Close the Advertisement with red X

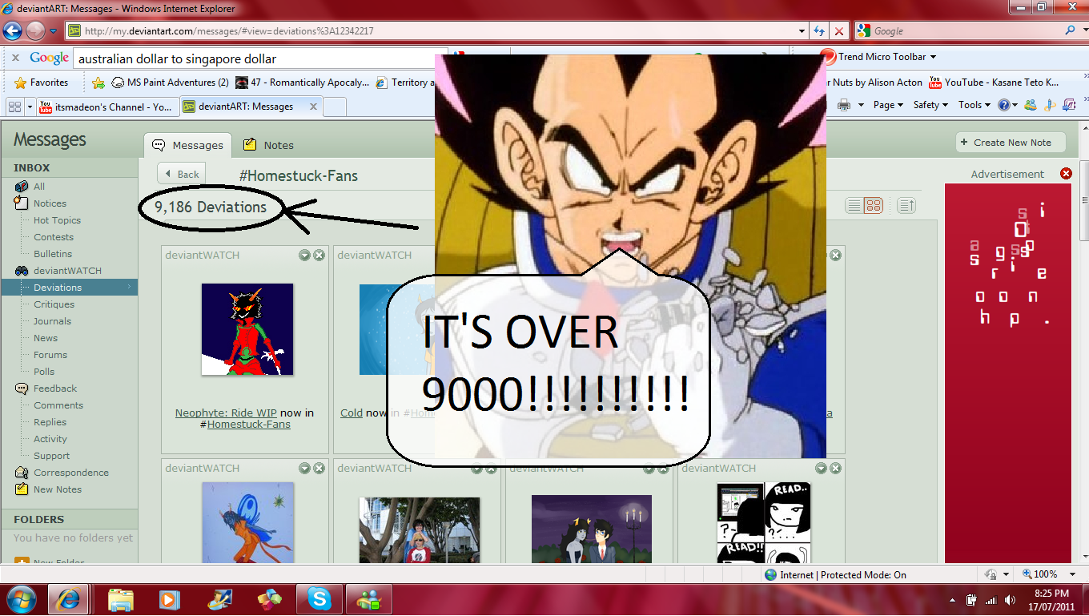tap(1066, 174)
